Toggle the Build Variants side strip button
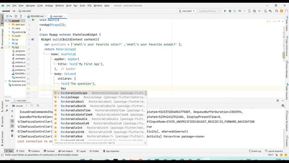Screen dimensions: 289x163 (x=2, y=139)
